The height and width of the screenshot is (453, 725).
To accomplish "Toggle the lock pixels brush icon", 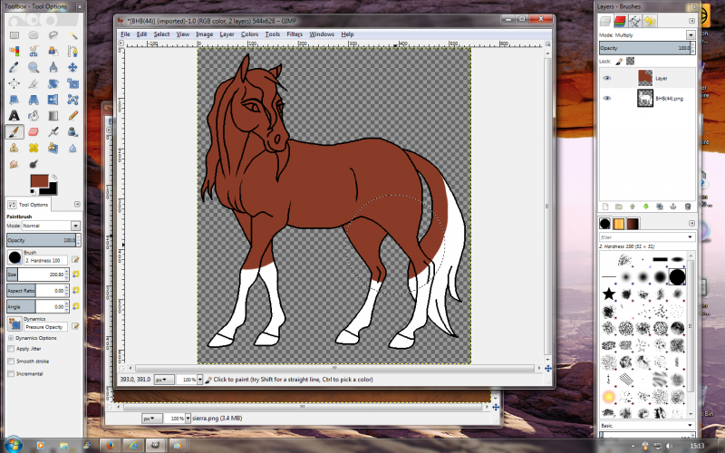I will click(619, 61).
